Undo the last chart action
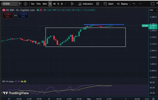158x100 pixels. click(134, 4)
